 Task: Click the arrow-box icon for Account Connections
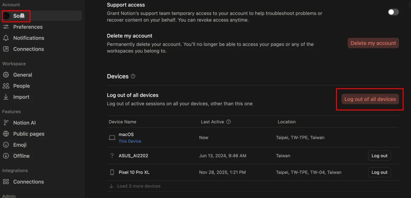6,49
